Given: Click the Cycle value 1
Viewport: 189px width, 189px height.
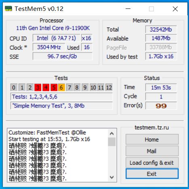Looking at the screenshot, I should tap(161, 97).
